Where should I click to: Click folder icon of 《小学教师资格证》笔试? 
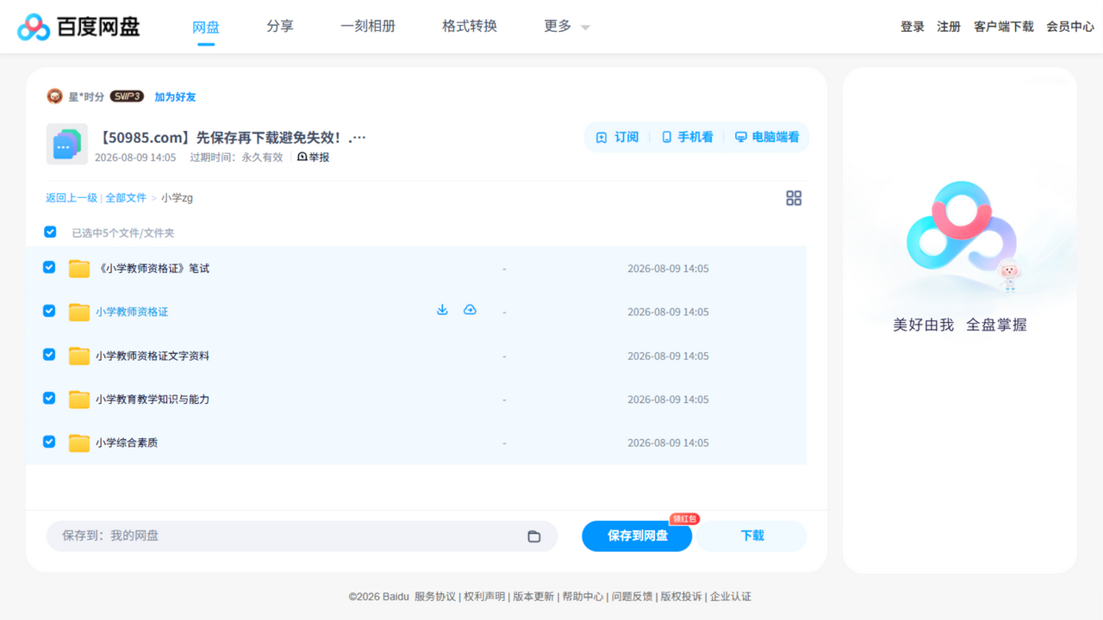pos(79,269)
